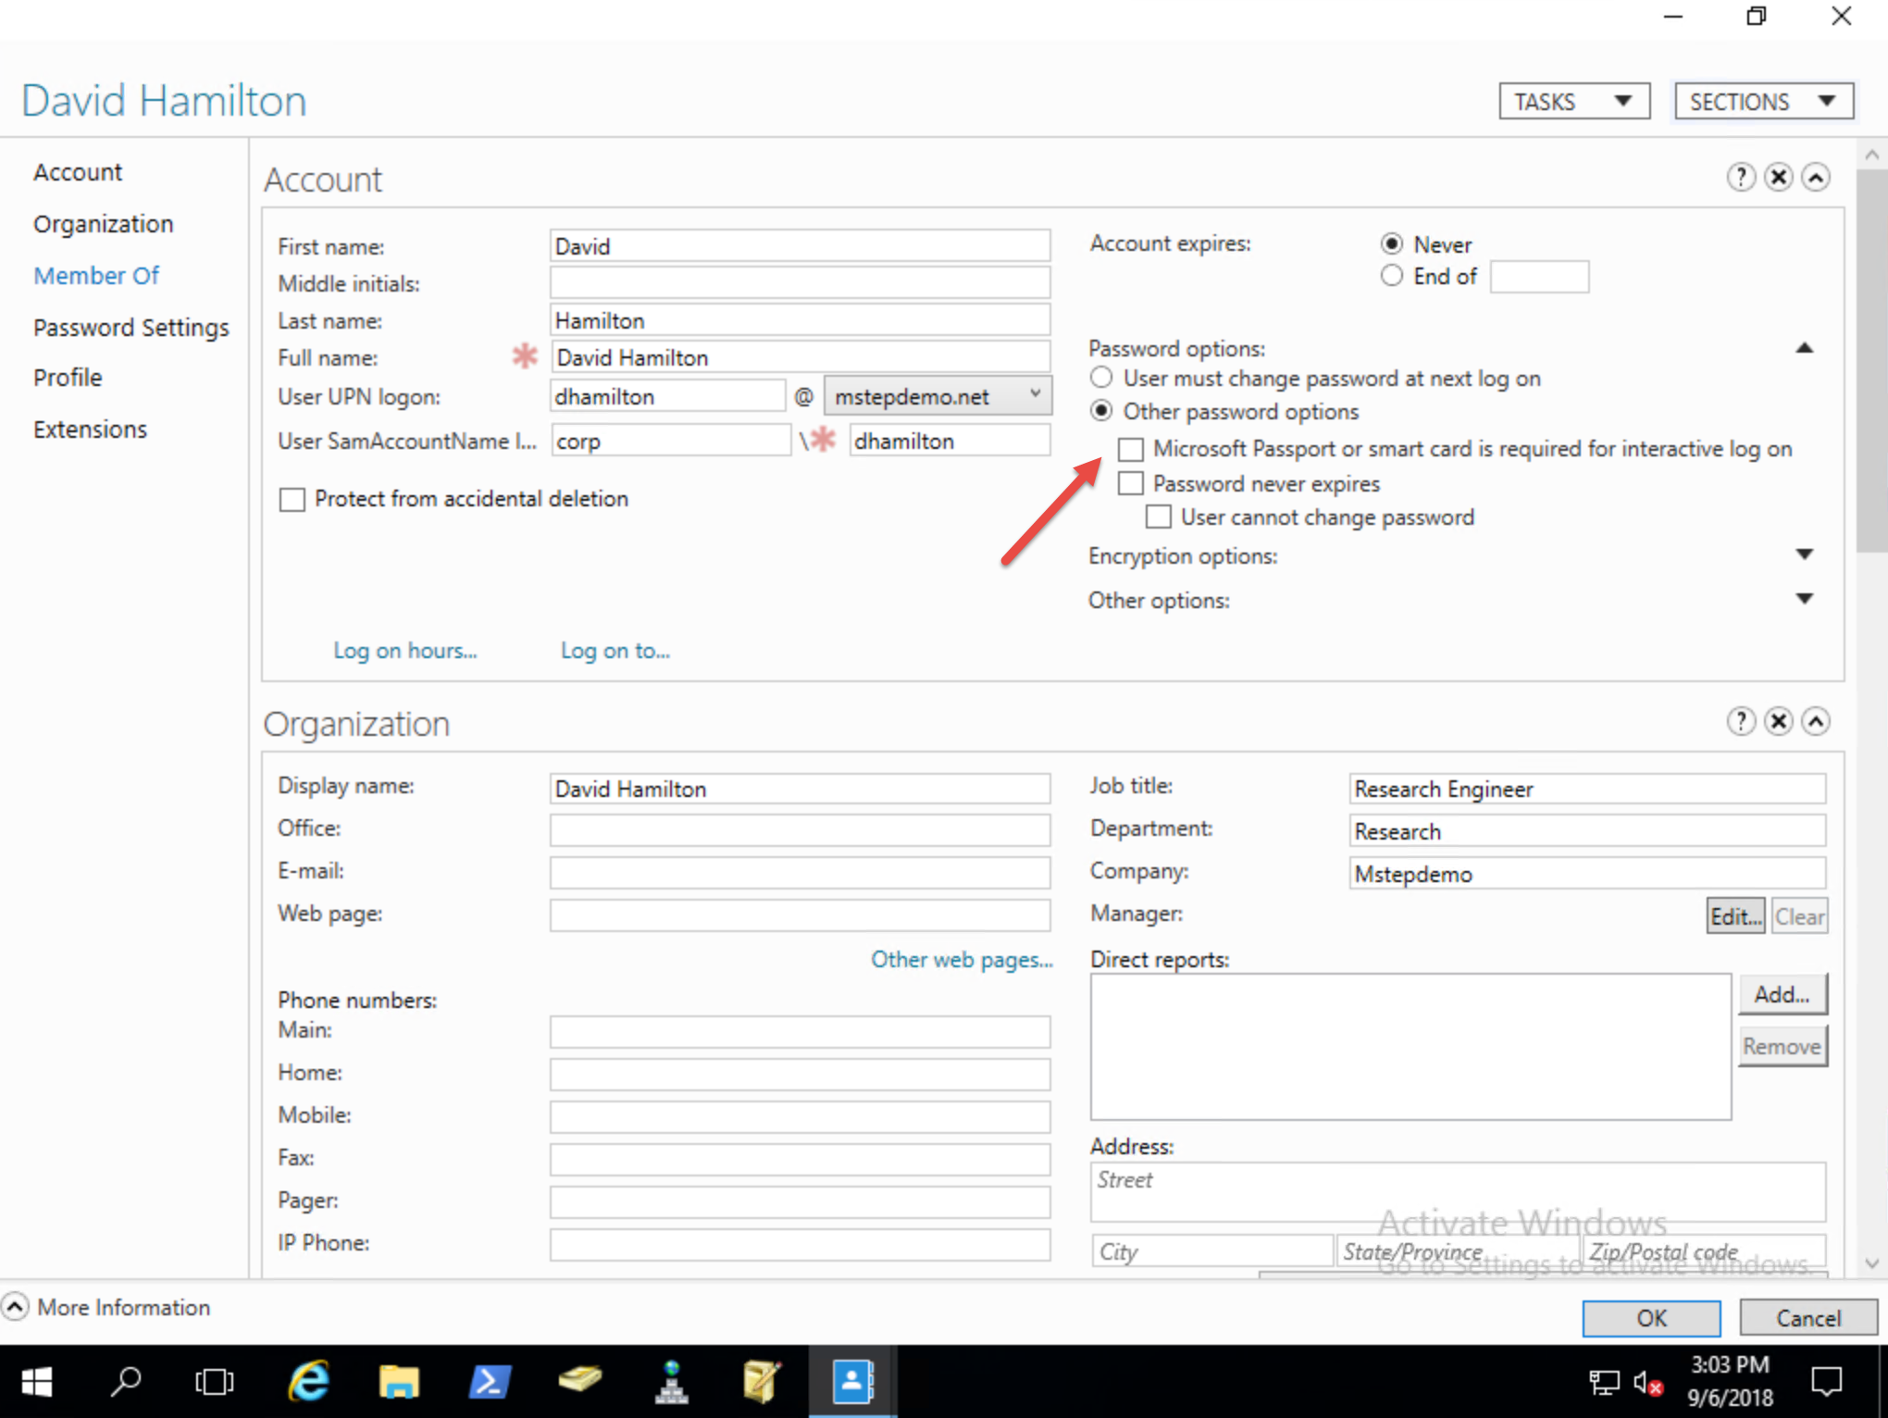Click the E-mail input field
This screenshot has height=1418, width=1888.
coord(800,871)
